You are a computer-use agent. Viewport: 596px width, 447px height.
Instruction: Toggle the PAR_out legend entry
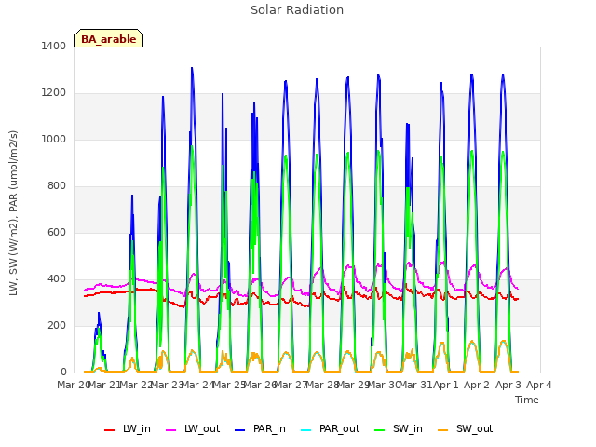pyautogui.click(x=330, y=429)
